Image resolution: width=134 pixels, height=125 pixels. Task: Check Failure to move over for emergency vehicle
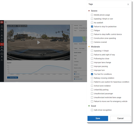coord(92,102)
